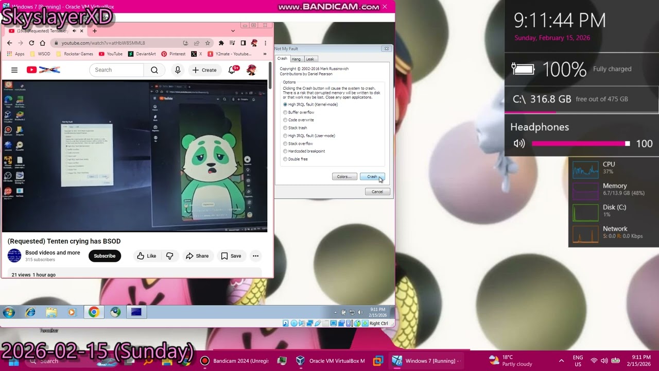Open Chrome's three-dot menu

pos(265,43)
